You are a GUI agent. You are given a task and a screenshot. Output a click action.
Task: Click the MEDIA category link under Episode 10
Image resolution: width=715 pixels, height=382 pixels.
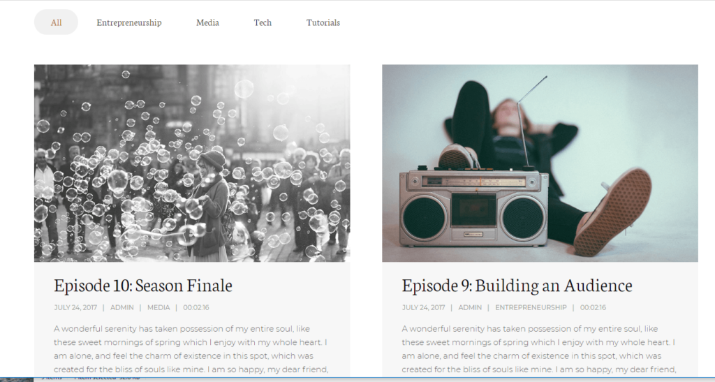(159, 307)
